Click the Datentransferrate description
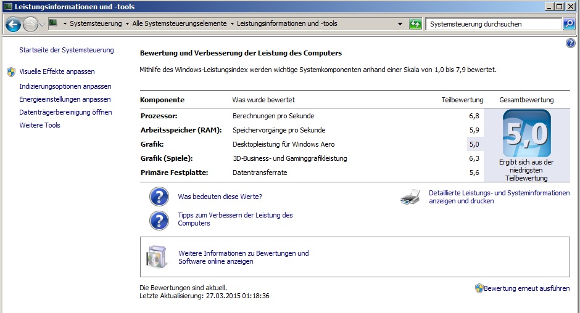Image resolution: width=580 pixels, height=313 pixels. tap(260, 173)
